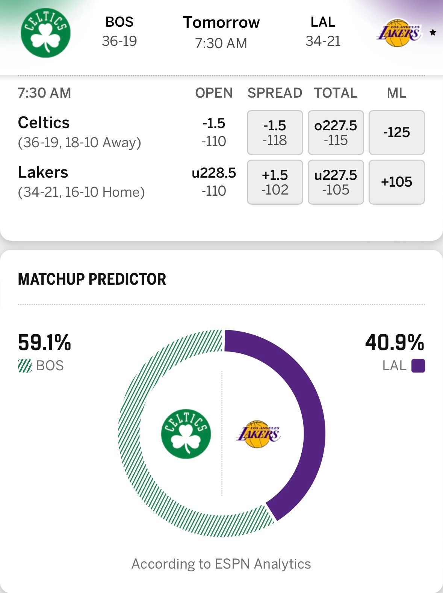The height and width of the screenshot is (593, 443).
Task: Expand the under 227.5 total odds box
Action: (x=336, y=182)
